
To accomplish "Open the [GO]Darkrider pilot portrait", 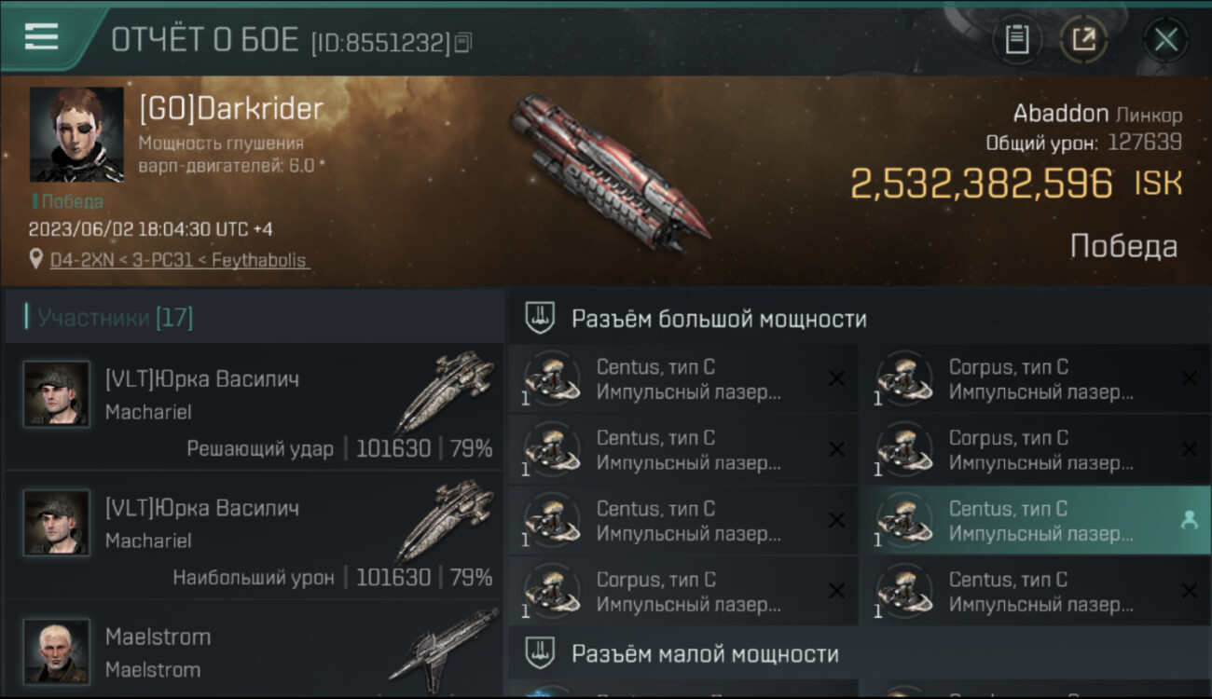I will (76, 134).
